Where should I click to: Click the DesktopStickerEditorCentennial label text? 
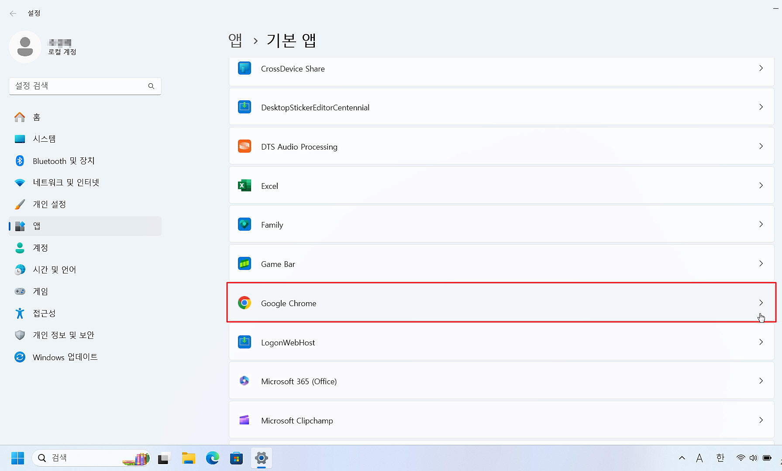pyautogui.click(x=315, y=108)
